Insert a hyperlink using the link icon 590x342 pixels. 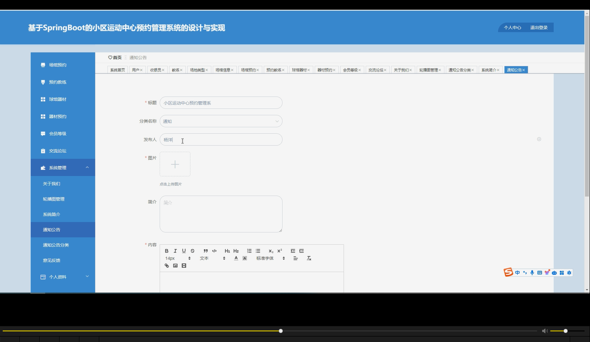(167, 265)
